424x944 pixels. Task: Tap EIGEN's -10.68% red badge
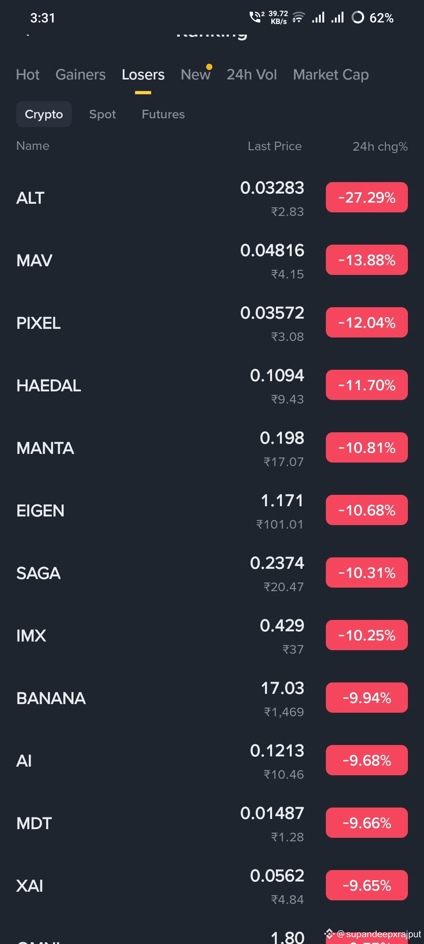point(367,510)
